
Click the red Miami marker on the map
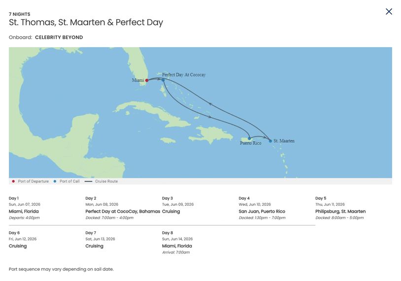(147, 80)
